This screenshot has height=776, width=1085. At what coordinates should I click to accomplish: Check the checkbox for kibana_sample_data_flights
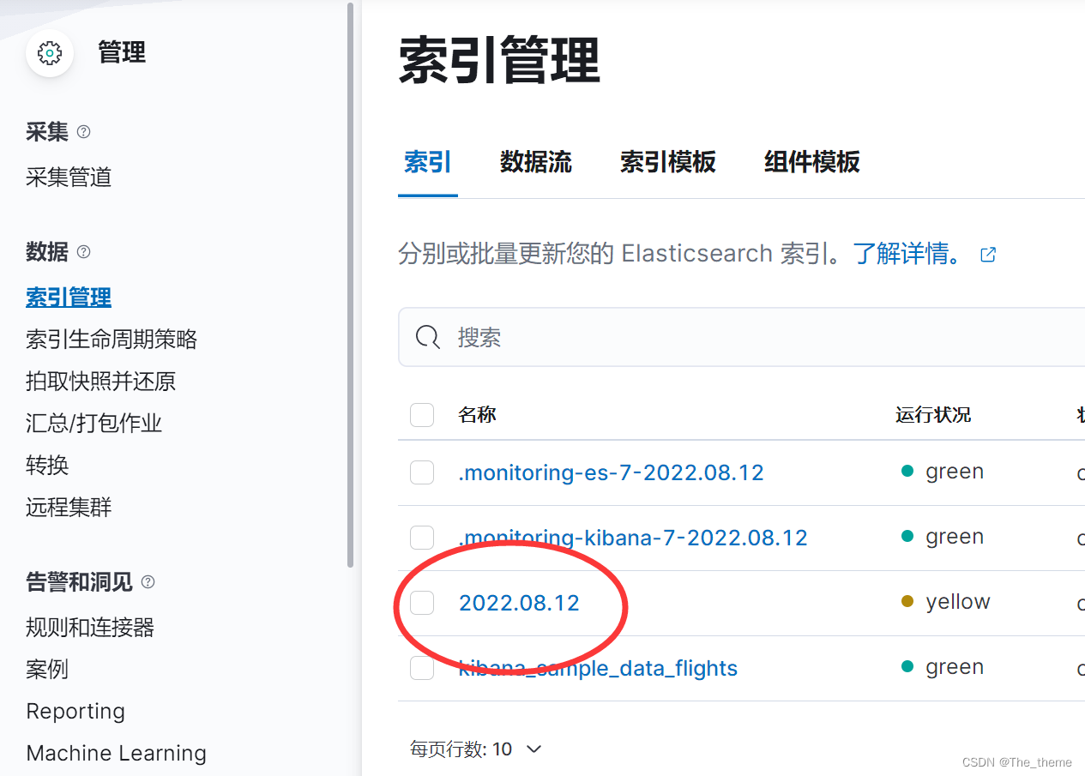click(422, 667)
